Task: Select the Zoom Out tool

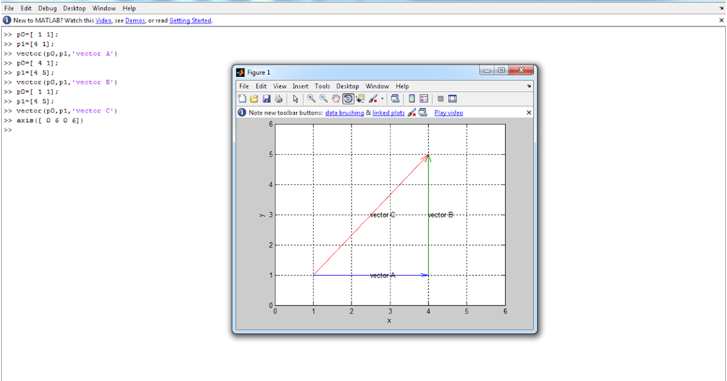Action: click(322, 99)
